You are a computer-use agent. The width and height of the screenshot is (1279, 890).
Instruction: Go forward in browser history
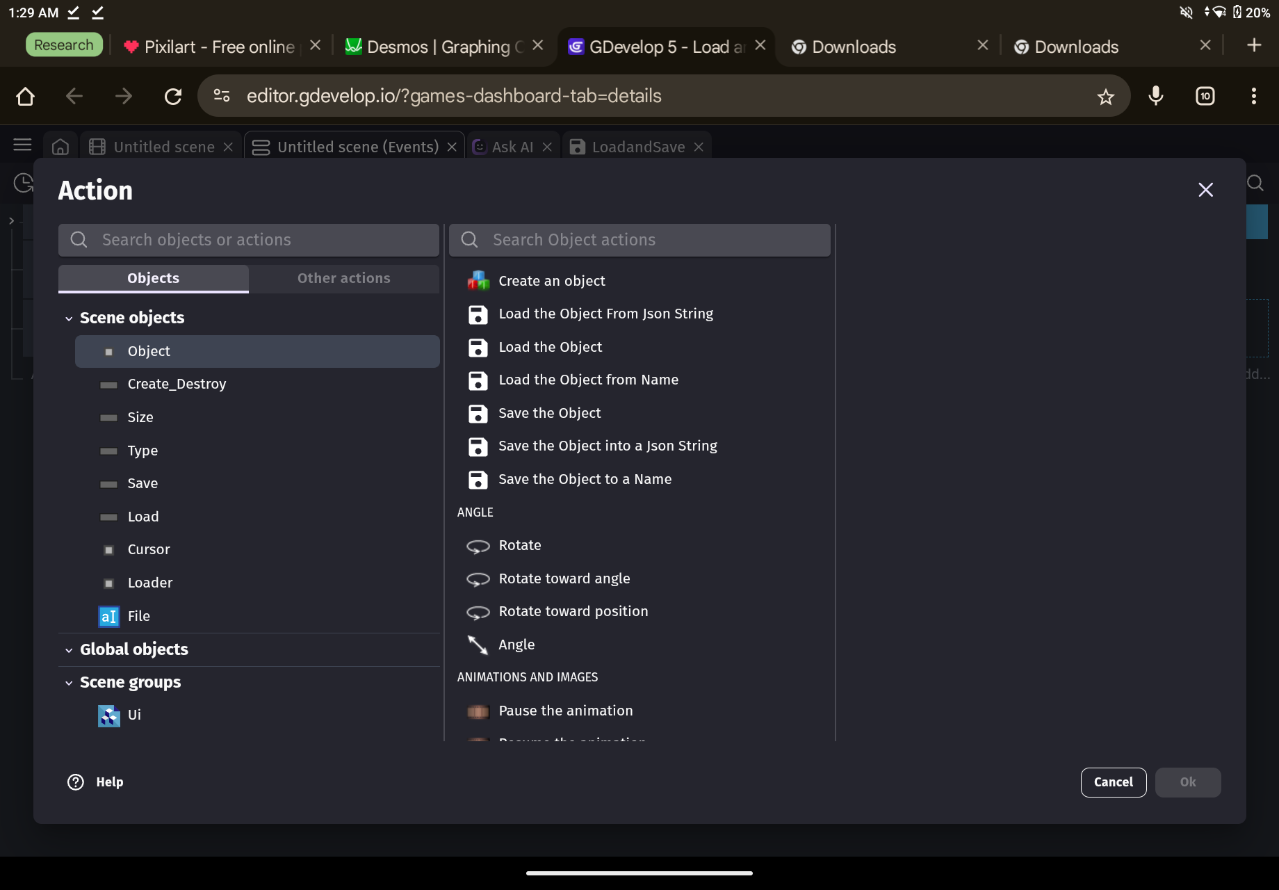pyautogui.click(x=124, y=96)
